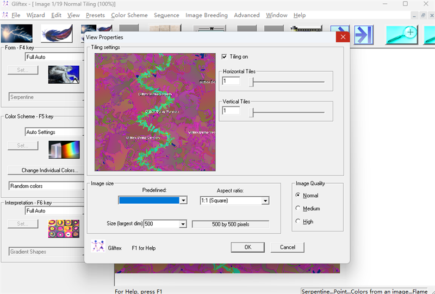The width and height of the screenshot is (435, 294).
Task: Click the "Serpentine...Point...Colors" status bar text
Action: pyautogui.click(x=364, y=291)
